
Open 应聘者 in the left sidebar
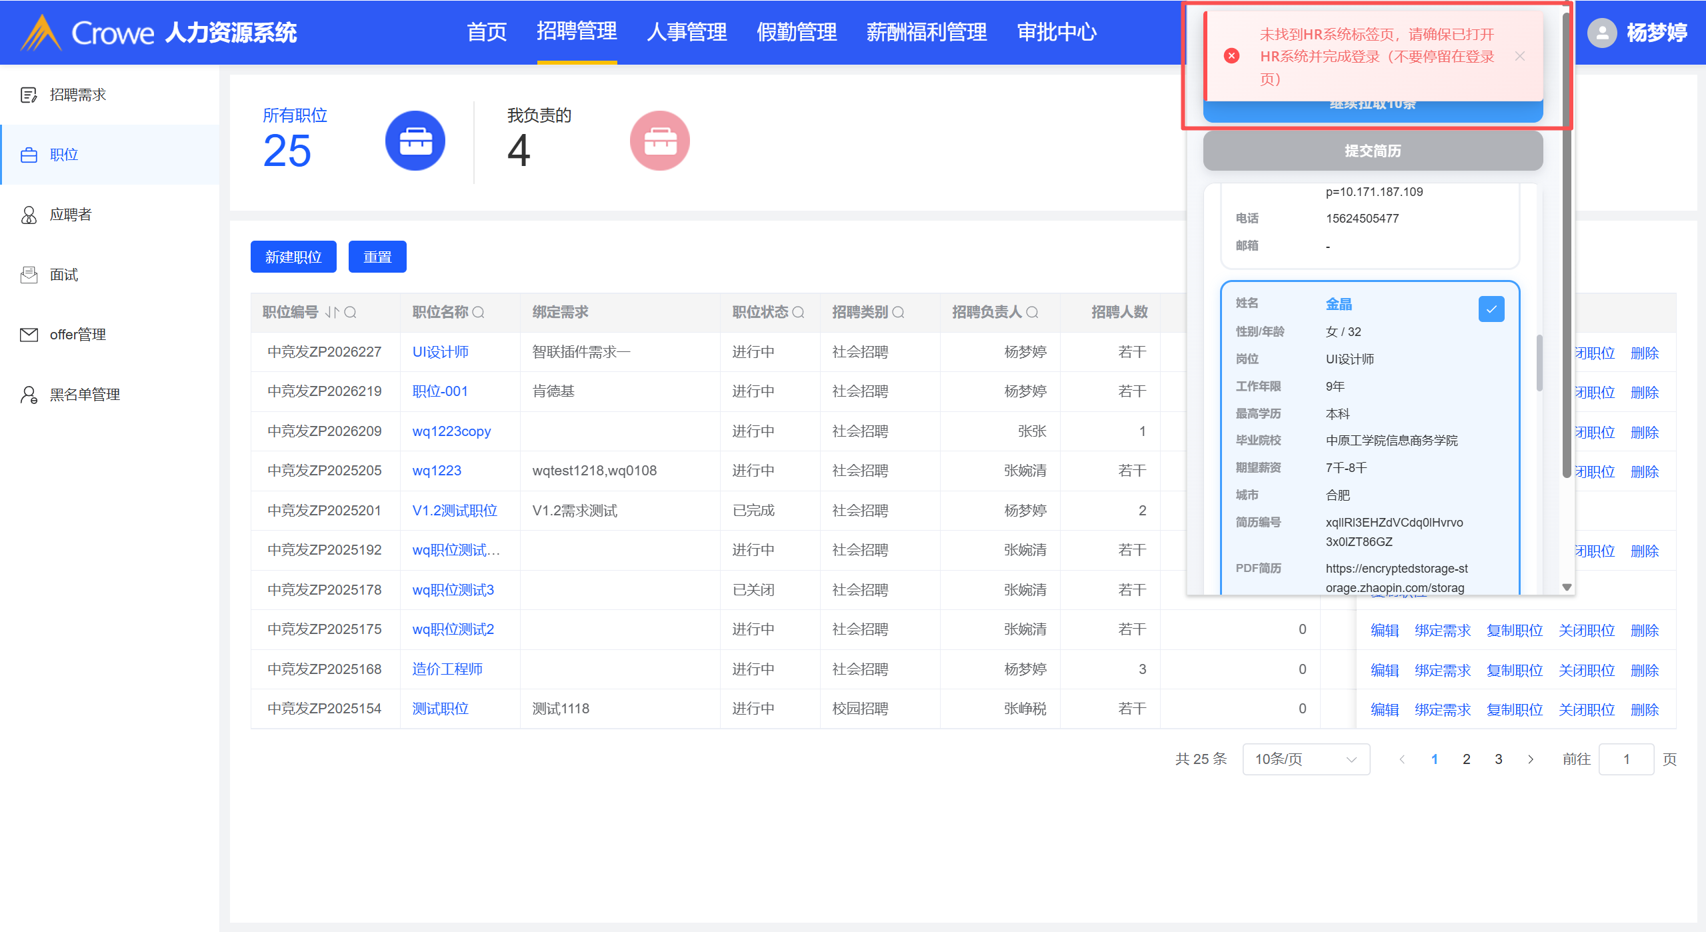pyautogui.click(x=70, y=215)
